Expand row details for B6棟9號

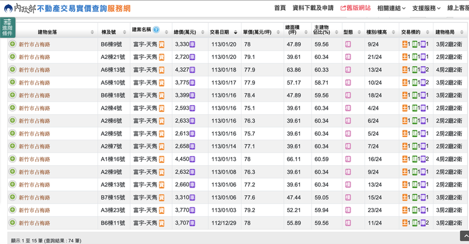coord(12,44)
